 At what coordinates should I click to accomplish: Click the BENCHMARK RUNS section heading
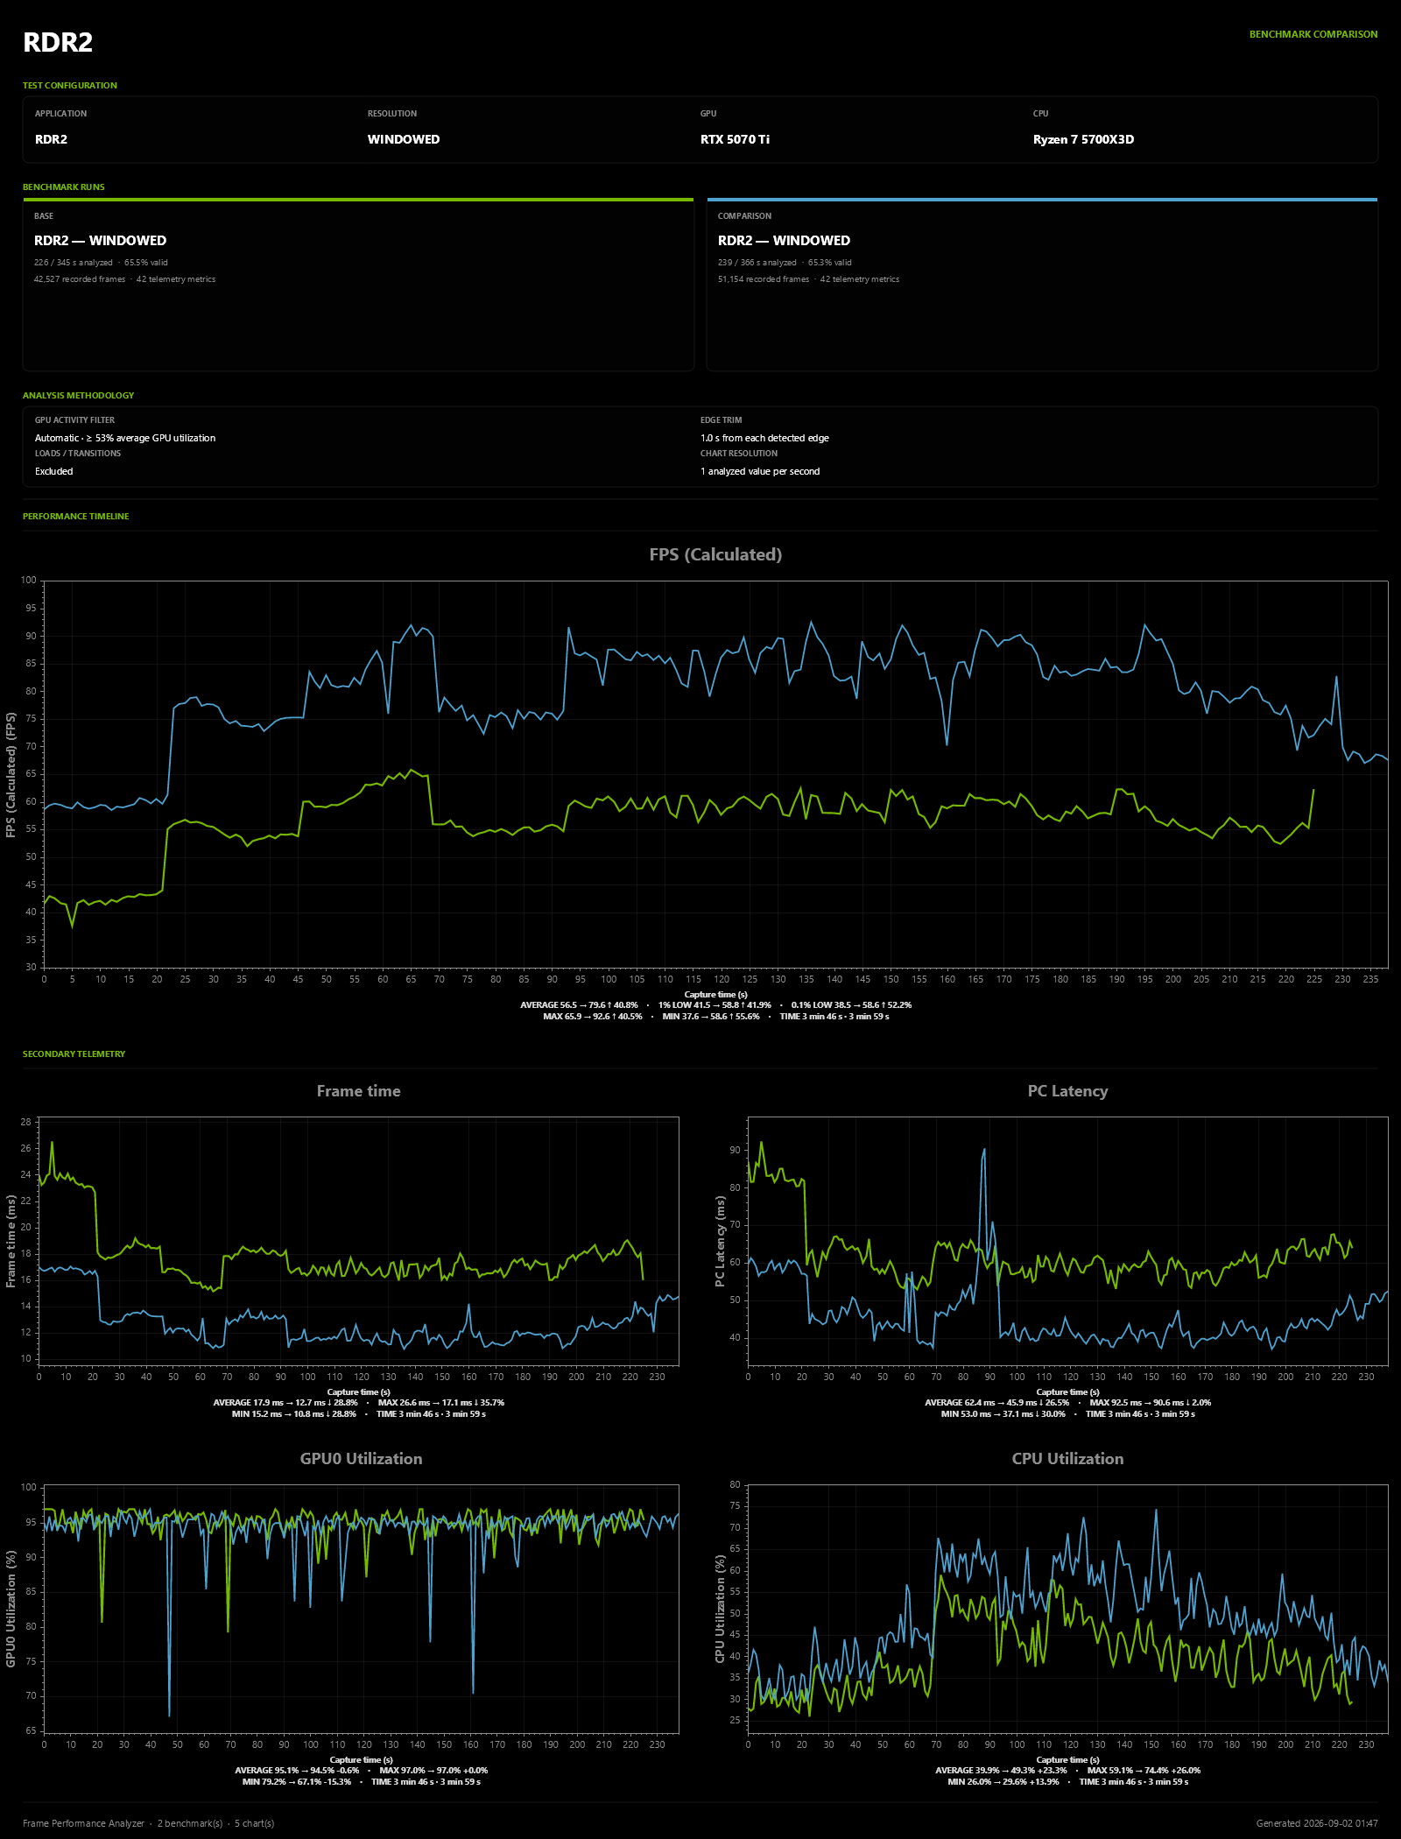64,187
